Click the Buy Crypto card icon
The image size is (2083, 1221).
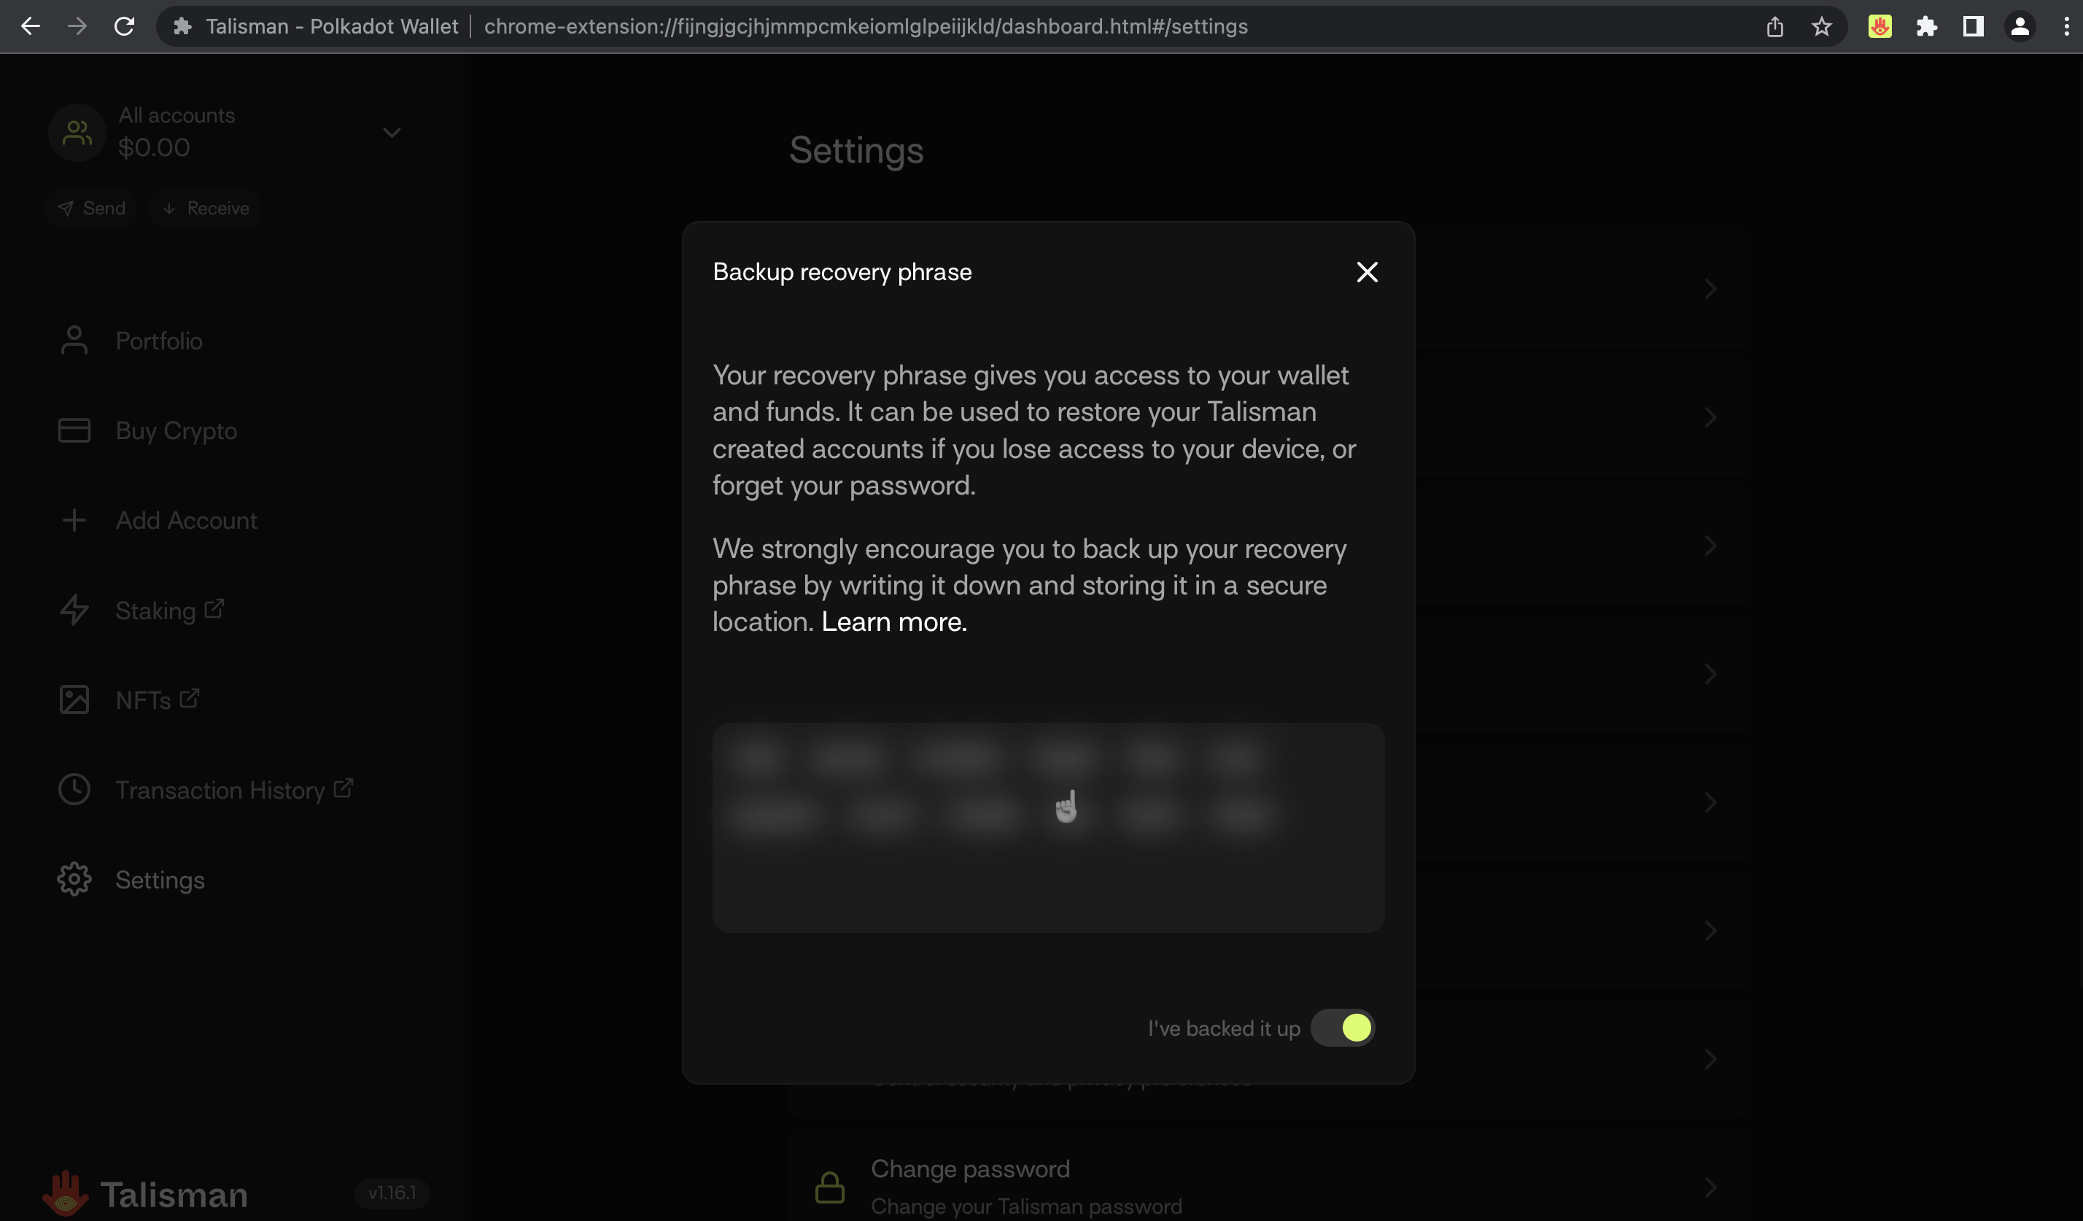[74, 430]
